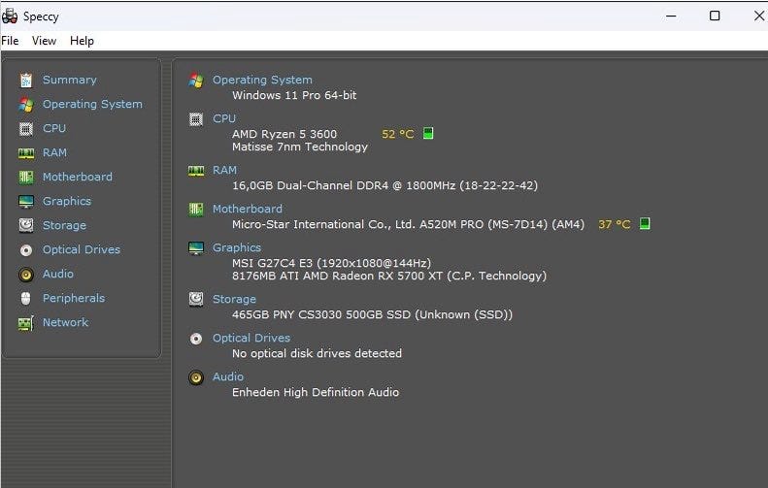Click the Graphics monitor icon in sidebar

pos(26,201)
